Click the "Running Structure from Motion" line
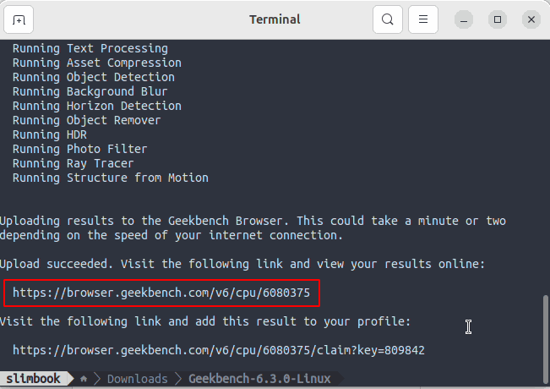This screenshot has height=389, width=550. [110, 178]
